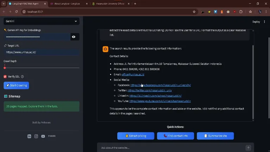This screenshot has width=270, height=152.
Task: Open the Streamlit three-dot main menu
Action: [x=264, y=22]
